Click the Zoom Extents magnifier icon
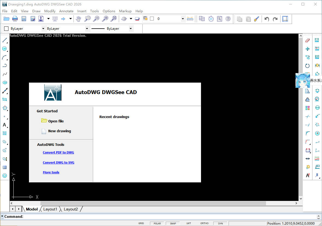 (x=114, y=19)
